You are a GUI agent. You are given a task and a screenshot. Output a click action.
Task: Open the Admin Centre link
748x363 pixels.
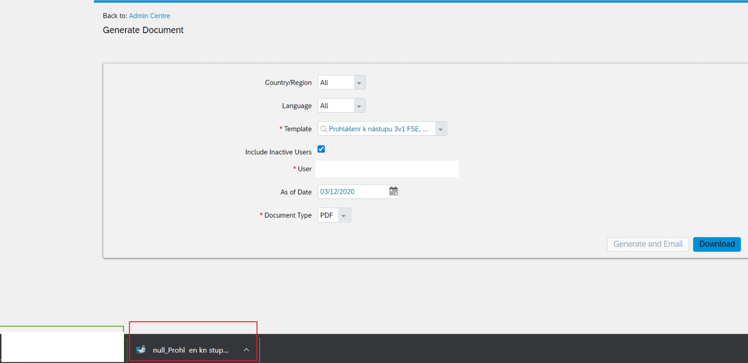pyautogui.click(x=149, y=16)
